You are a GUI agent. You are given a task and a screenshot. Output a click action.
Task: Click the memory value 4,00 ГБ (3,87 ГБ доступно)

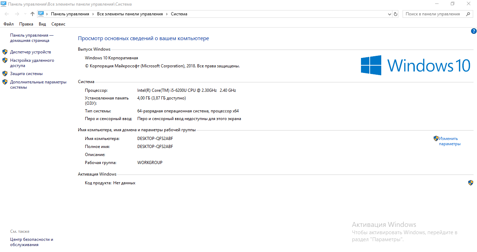click(162, 98)
